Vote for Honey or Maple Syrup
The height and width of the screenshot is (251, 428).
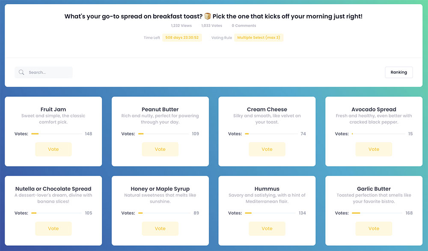160,229
